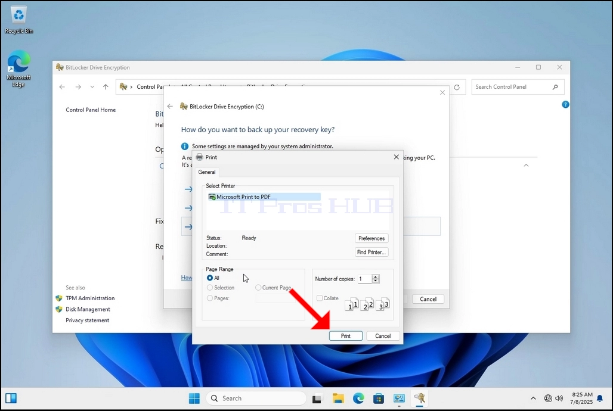Open Task View on the taskbar
613x411 pixels.
[317, 398]
